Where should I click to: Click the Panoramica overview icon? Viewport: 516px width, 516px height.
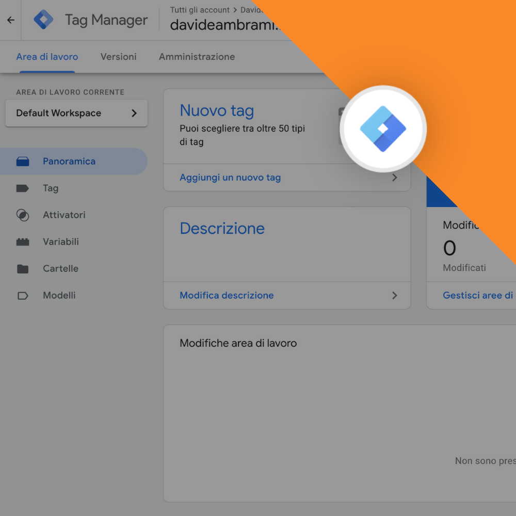tap(23, 161)
